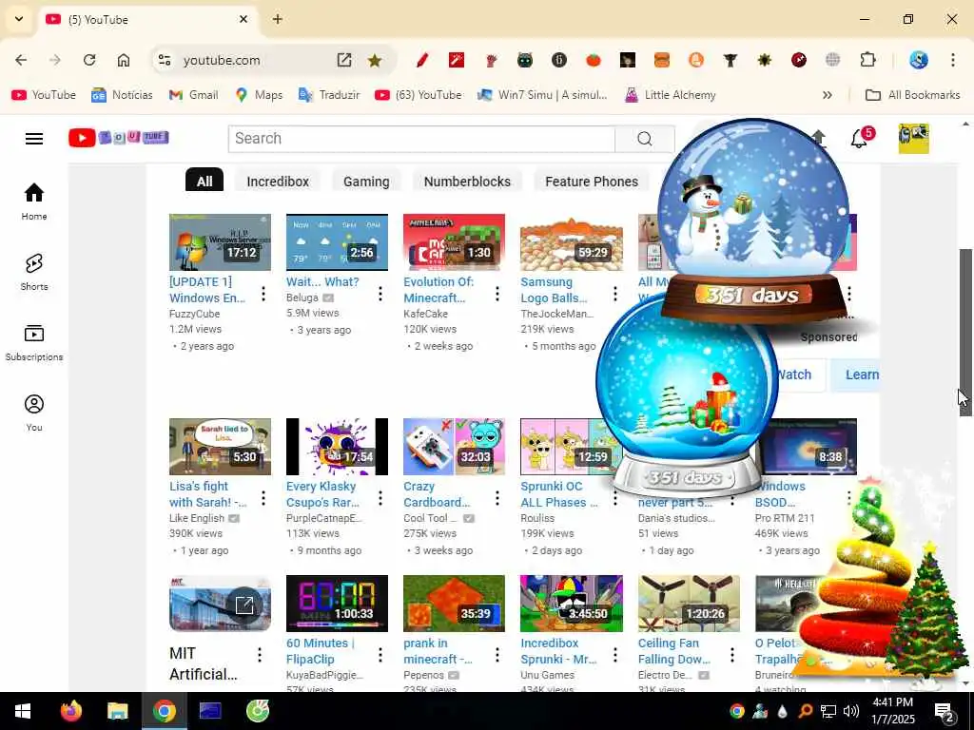
Task: Open the Traduzir bookmark
Action: pos(329,95)
